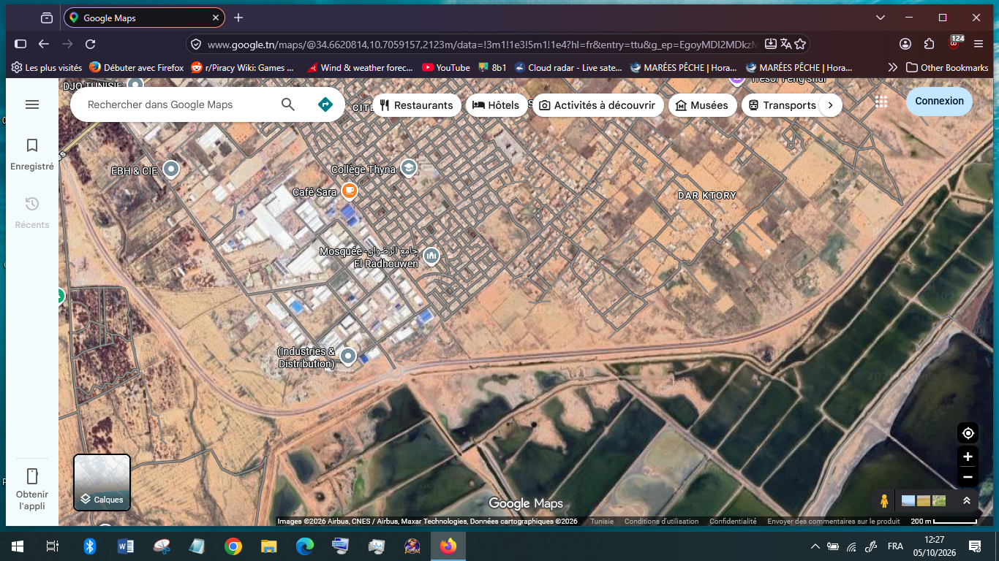Open a new browser tab
999x561 pixels.
[x=238, y=18]
